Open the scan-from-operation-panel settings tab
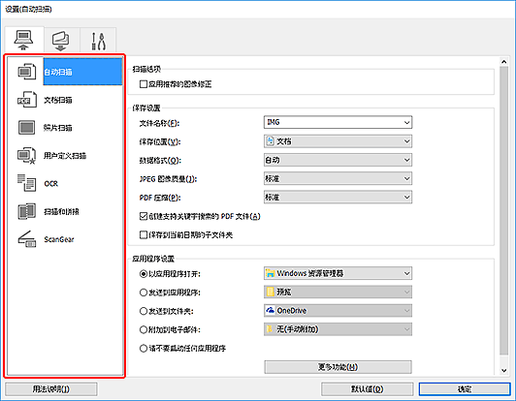 (x=61, y=41)
